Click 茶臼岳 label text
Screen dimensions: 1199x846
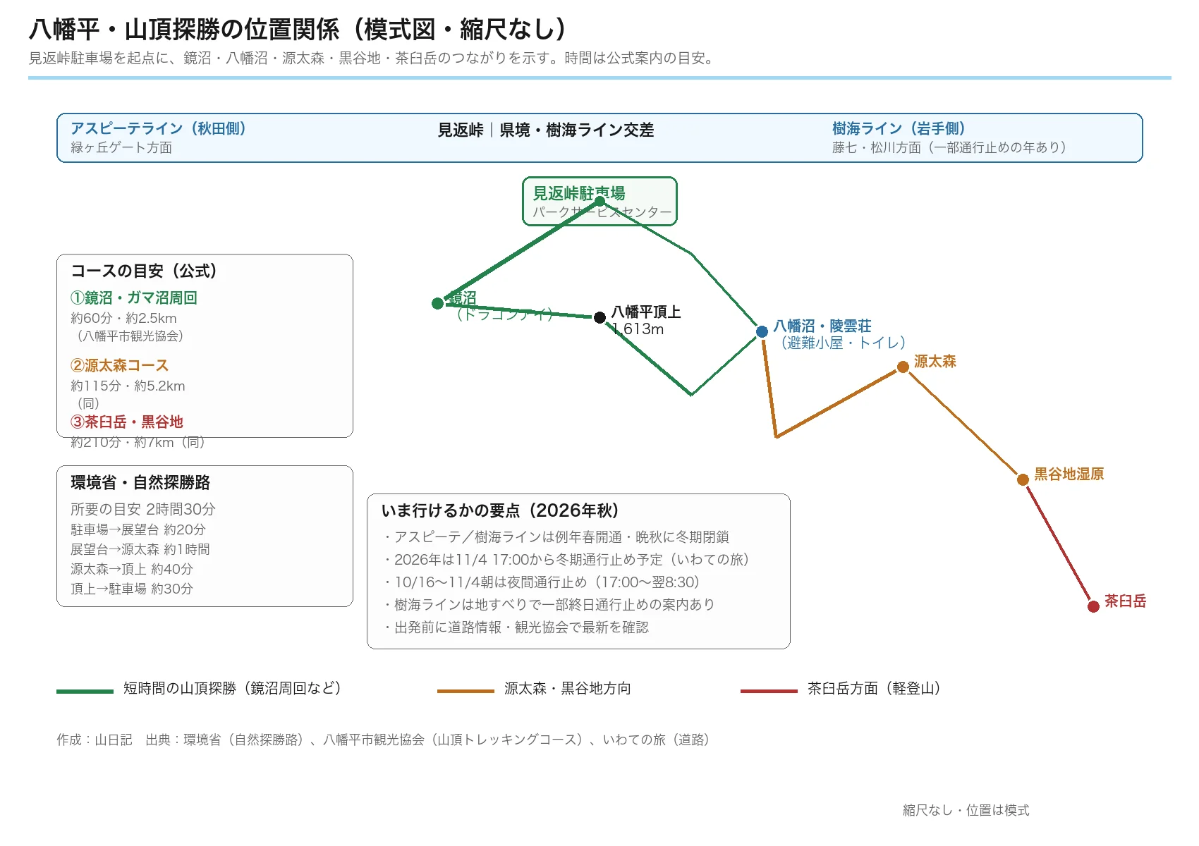pyautogui.click(x=1126, y=601)
